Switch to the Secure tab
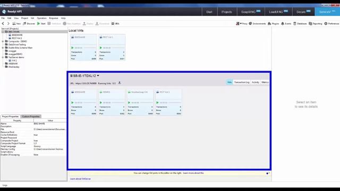Screen dimensions: 340x191 pos(303,12)
